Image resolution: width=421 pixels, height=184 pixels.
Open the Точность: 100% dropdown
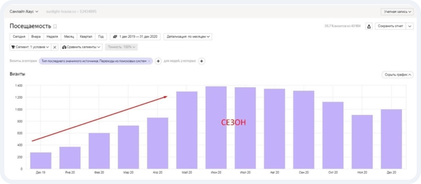121,47
